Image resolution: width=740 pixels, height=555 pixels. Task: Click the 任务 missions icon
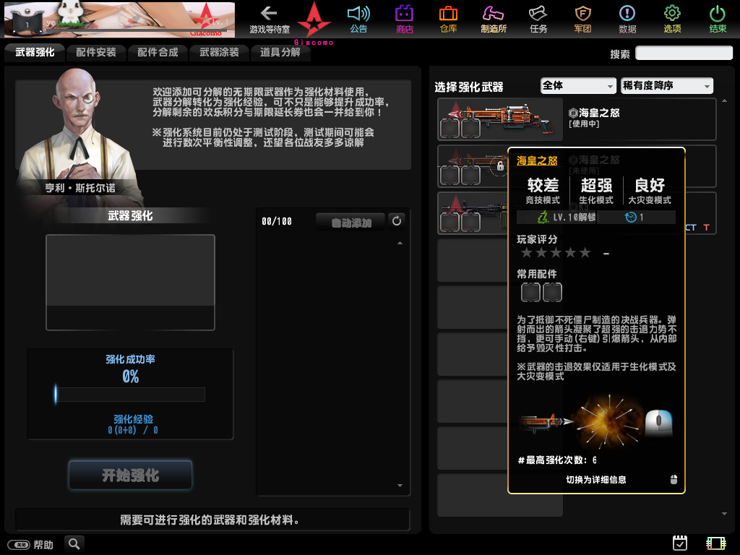(538, 19)
